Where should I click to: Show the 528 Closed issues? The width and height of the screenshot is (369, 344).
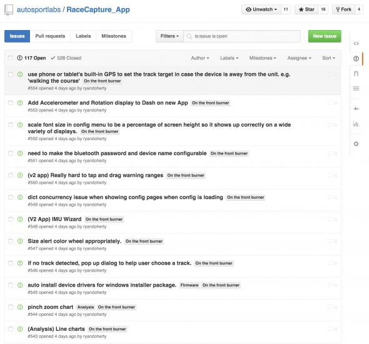[x=66, y=58]
